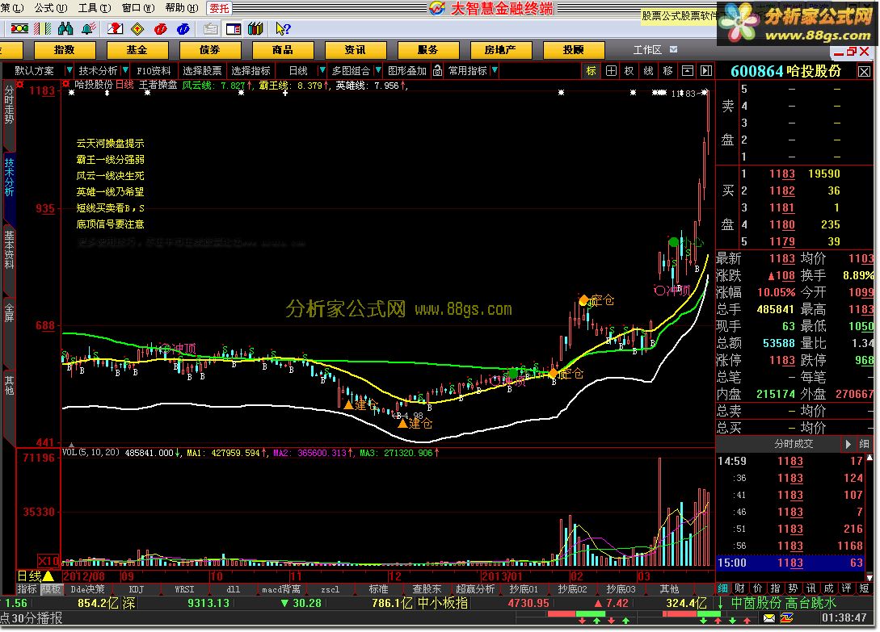Click the red circular toolbar icon
This screenshot has height=632, width=880.
coord(161,28)
